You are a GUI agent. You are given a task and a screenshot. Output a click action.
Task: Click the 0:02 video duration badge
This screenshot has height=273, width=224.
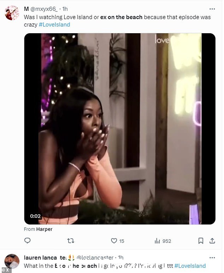point(35,216)
